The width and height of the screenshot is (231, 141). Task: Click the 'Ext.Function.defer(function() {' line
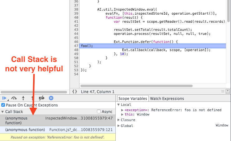146,42
